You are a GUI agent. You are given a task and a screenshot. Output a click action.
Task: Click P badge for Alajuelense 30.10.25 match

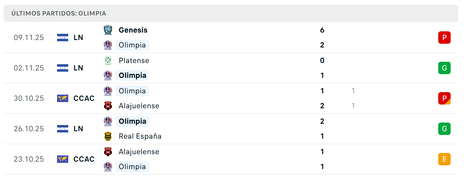[444, 98]
